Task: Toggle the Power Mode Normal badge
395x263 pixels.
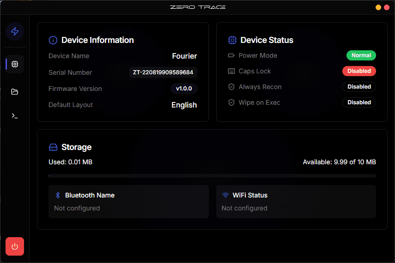Action: 361,55
